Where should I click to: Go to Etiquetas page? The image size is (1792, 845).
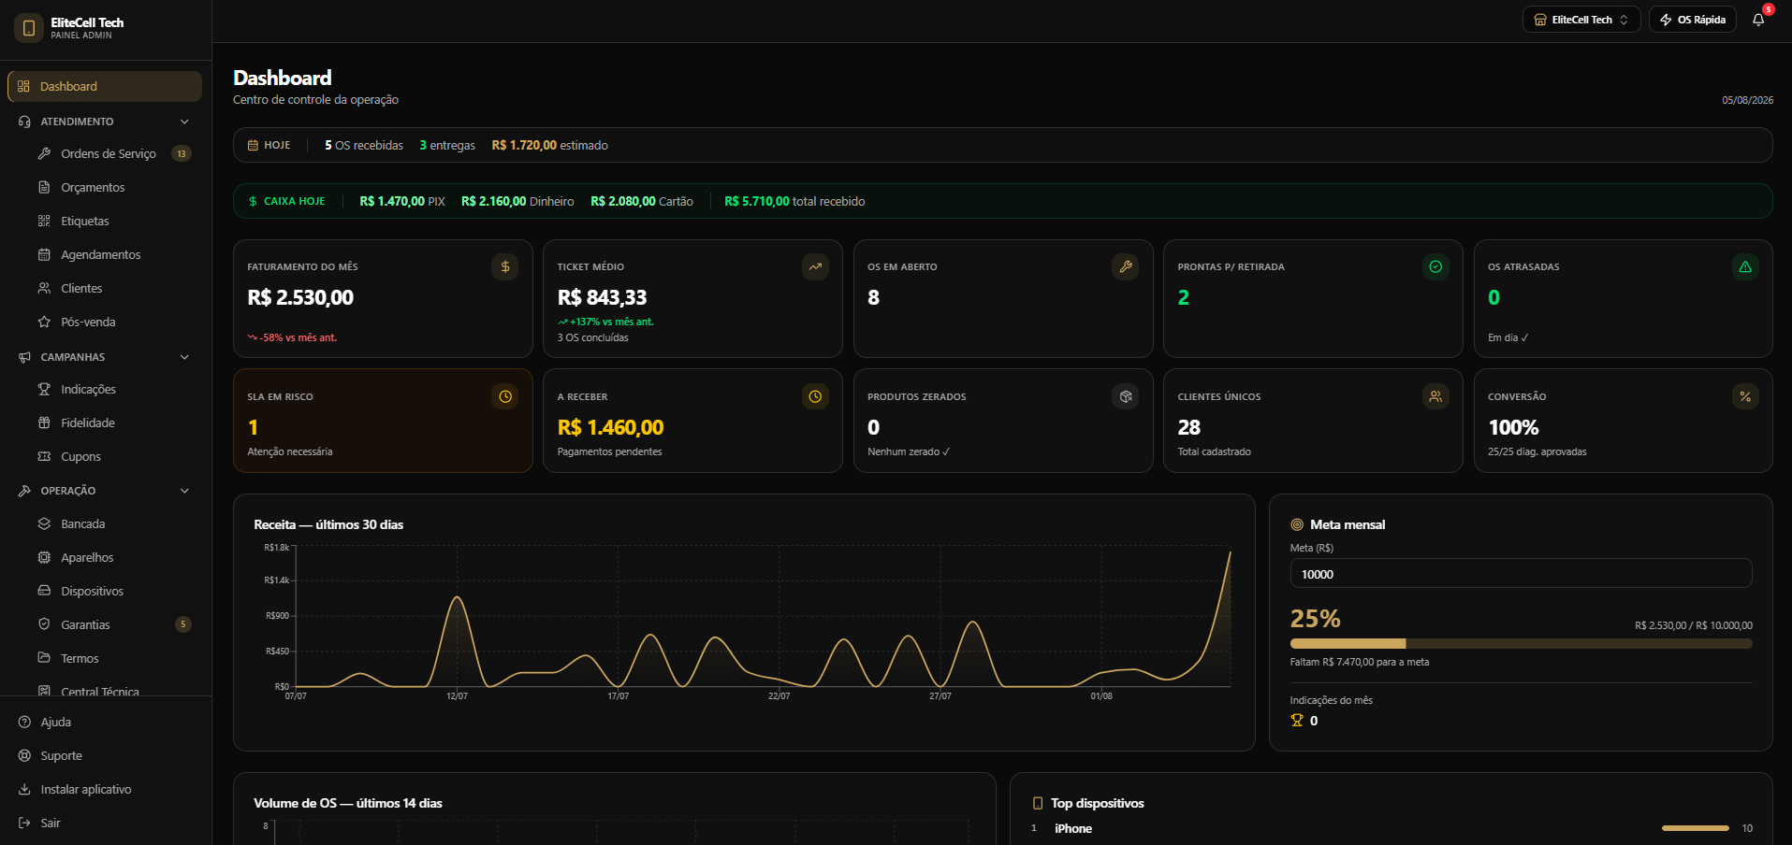coord(114,221)
